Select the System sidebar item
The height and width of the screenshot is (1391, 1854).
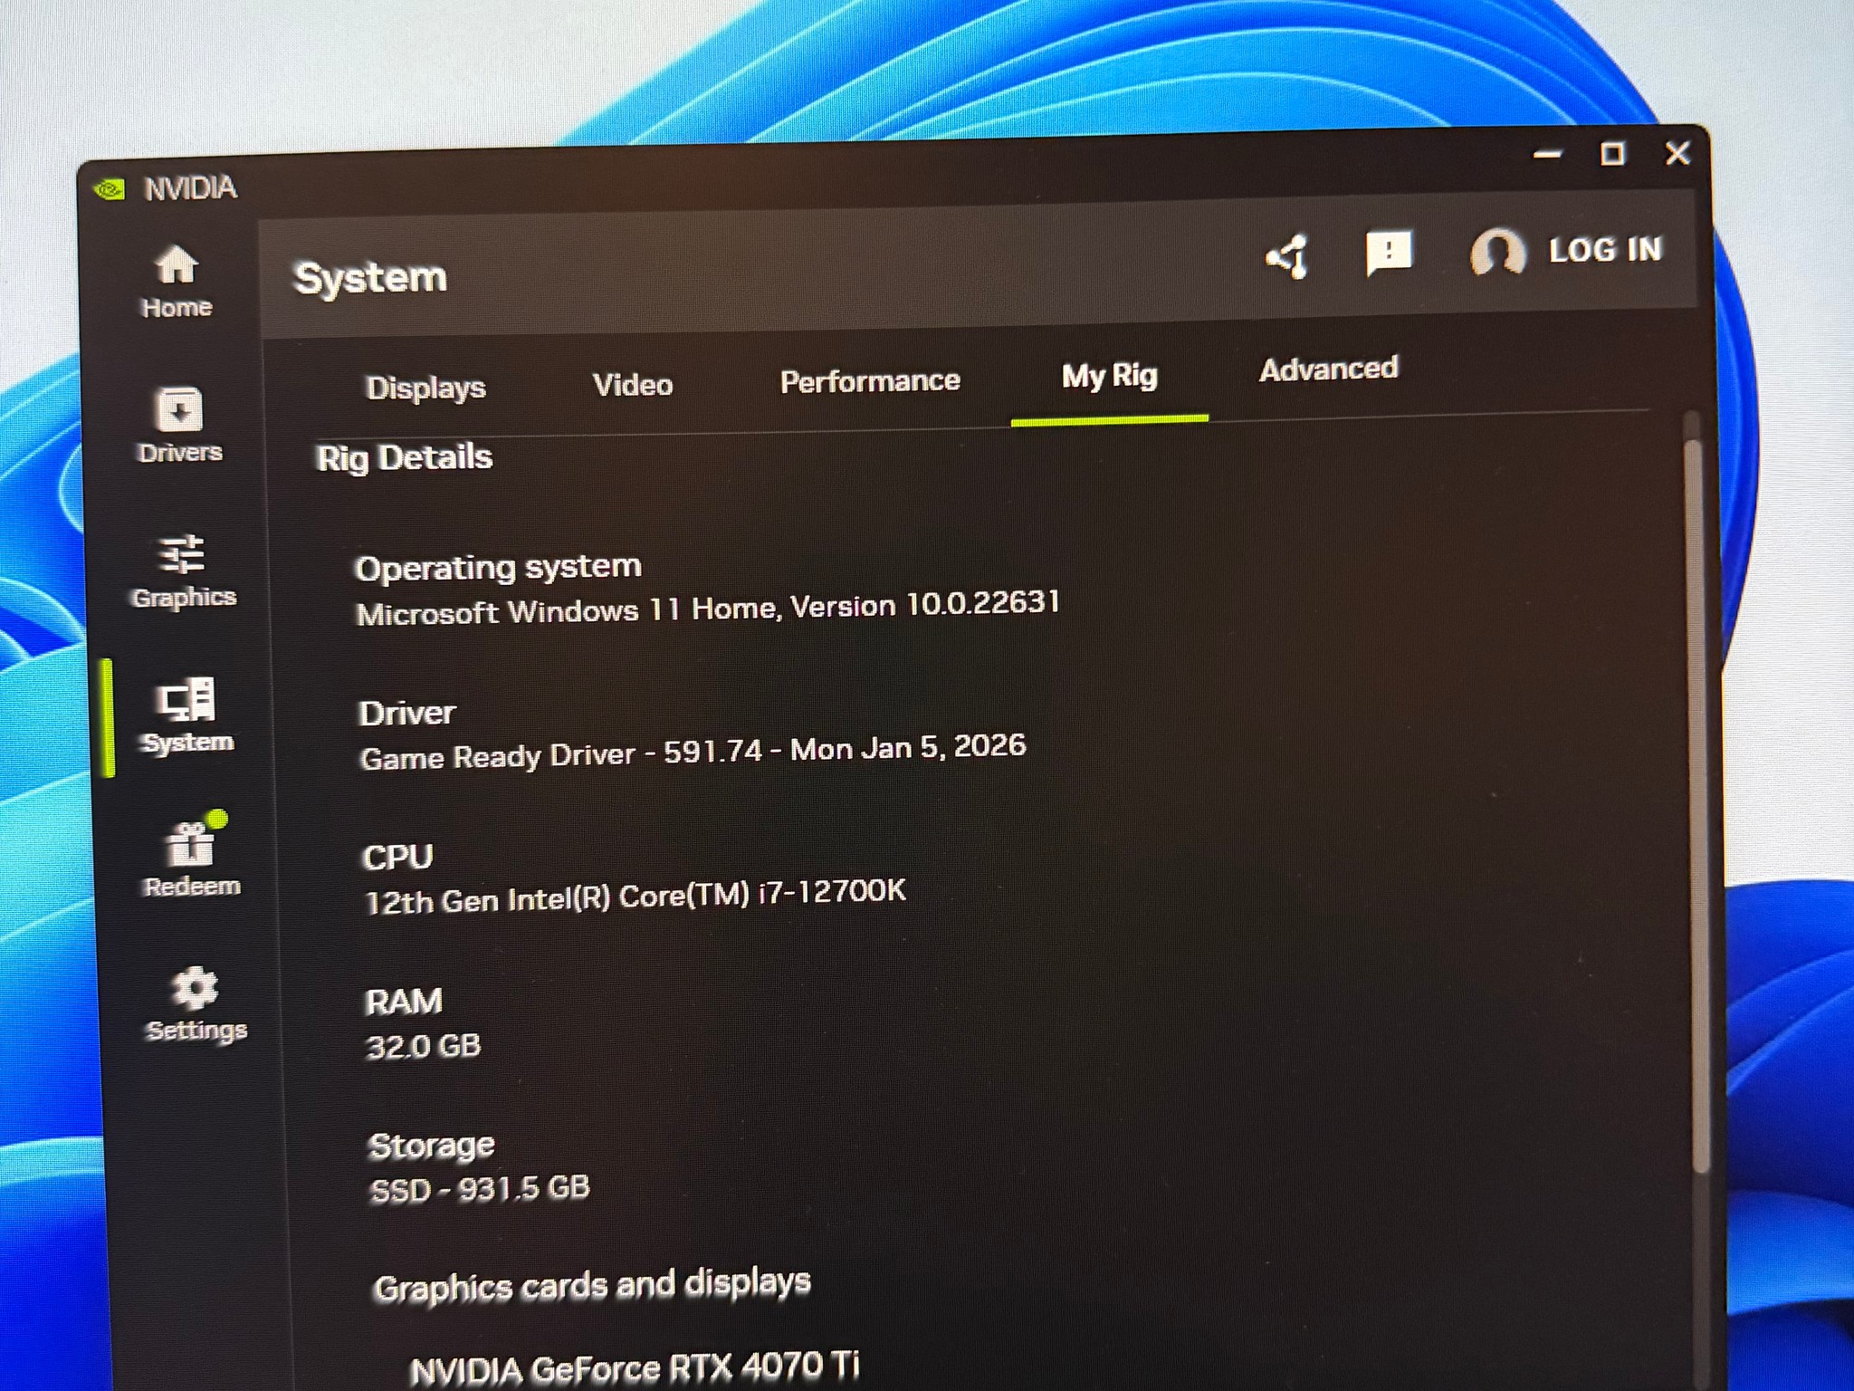pos(187,715)
